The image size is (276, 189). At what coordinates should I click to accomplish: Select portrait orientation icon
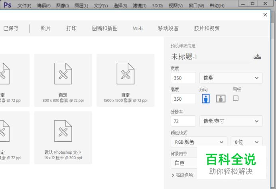(205, 98)
